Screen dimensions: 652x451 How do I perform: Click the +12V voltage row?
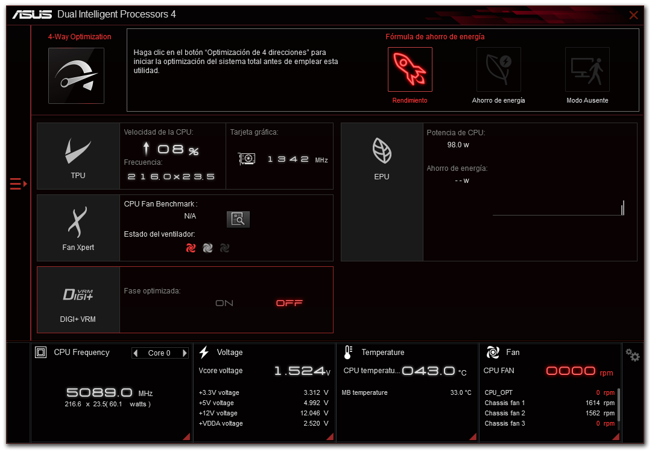coord(264,413)
